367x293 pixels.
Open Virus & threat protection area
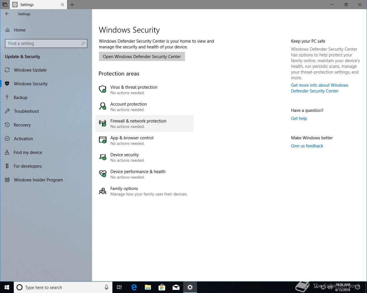pos(145,90)
